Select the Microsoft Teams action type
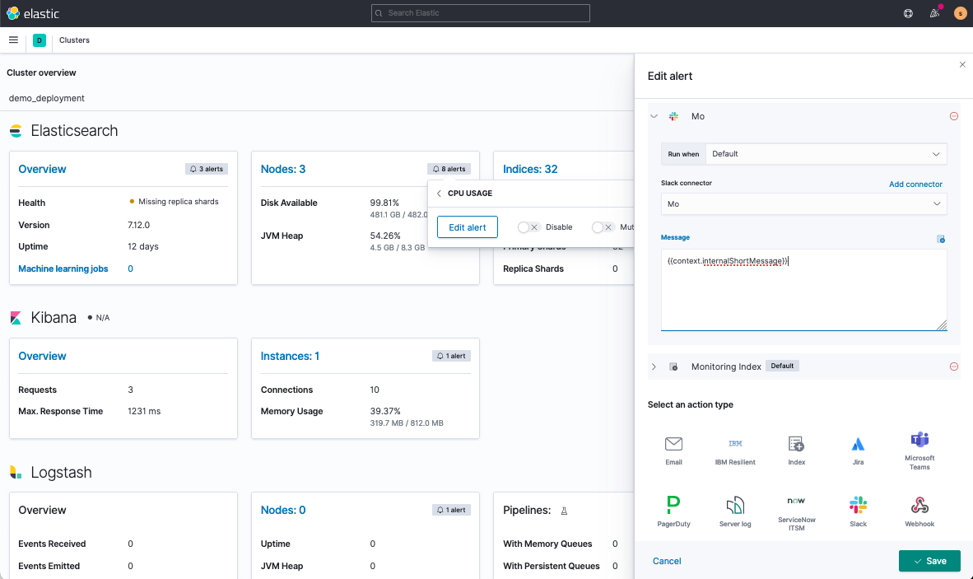973x579 pixels. pos(919,451)
